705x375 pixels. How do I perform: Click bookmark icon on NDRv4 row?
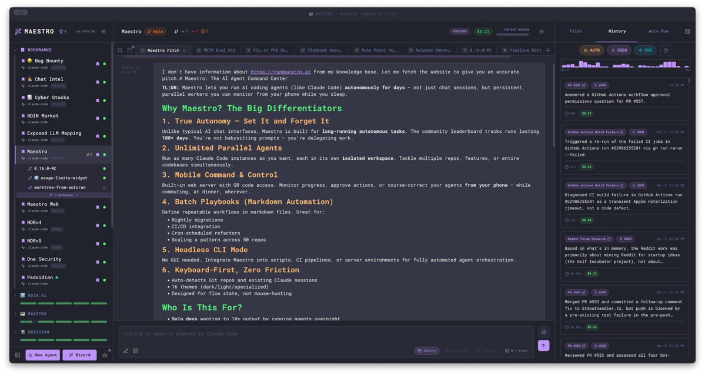(x=98, y=225)
